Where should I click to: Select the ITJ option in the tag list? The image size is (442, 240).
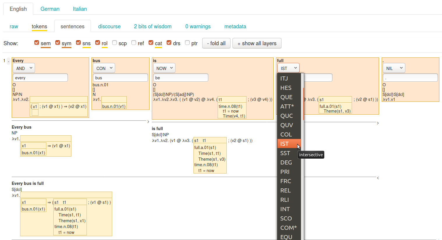point(289,78)
